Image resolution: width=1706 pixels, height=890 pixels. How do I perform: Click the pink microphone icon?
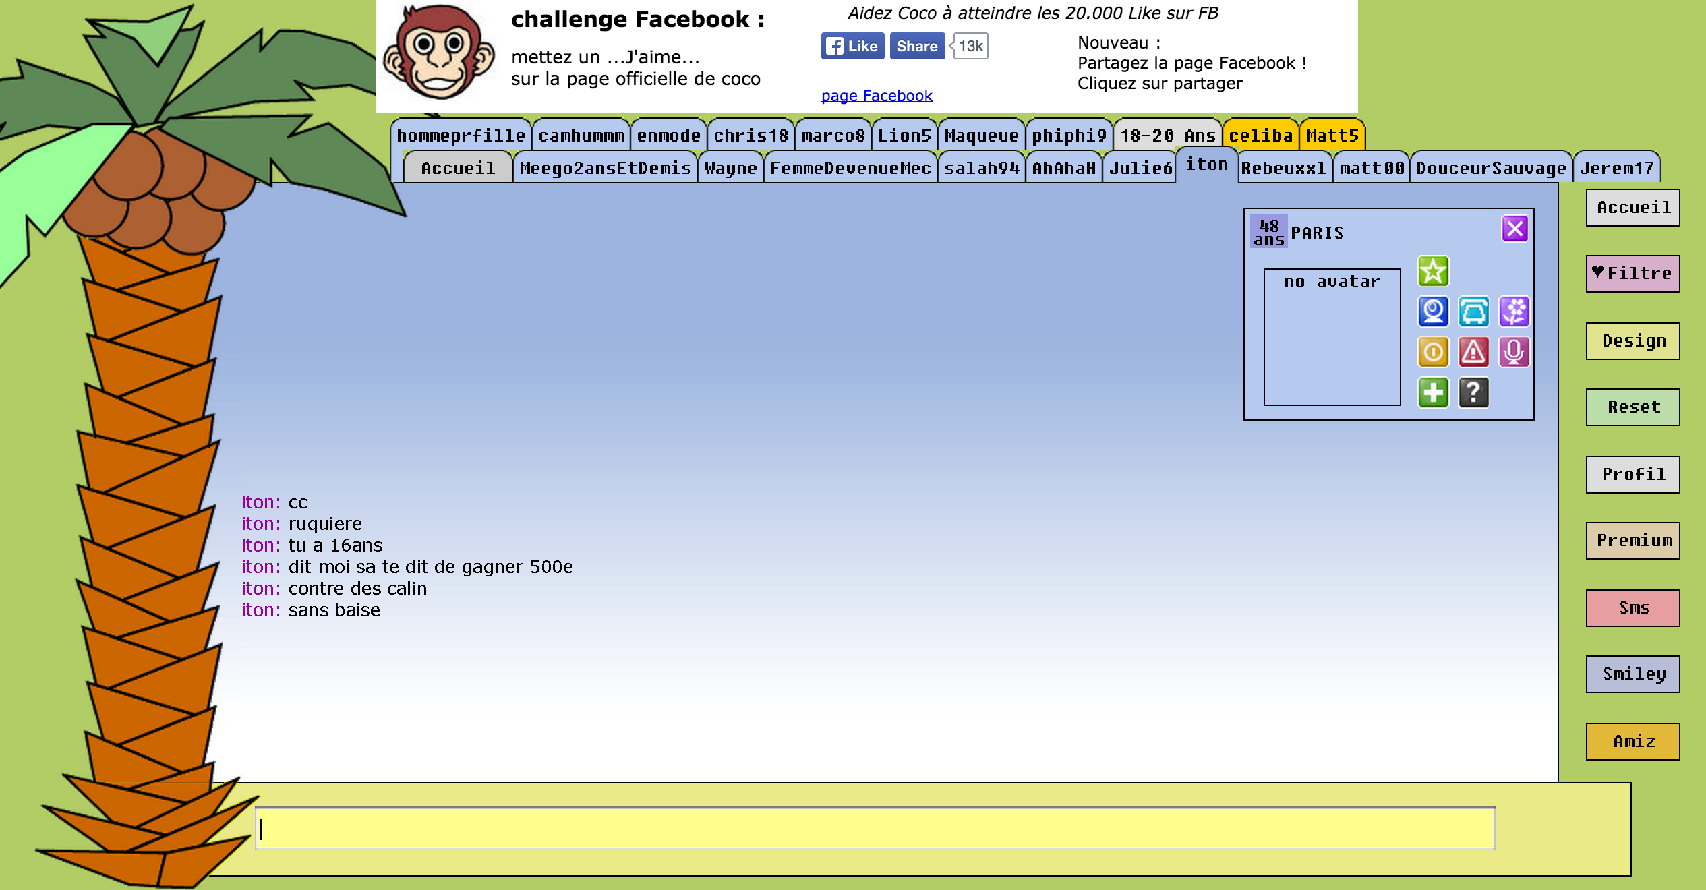point(1514,352)
